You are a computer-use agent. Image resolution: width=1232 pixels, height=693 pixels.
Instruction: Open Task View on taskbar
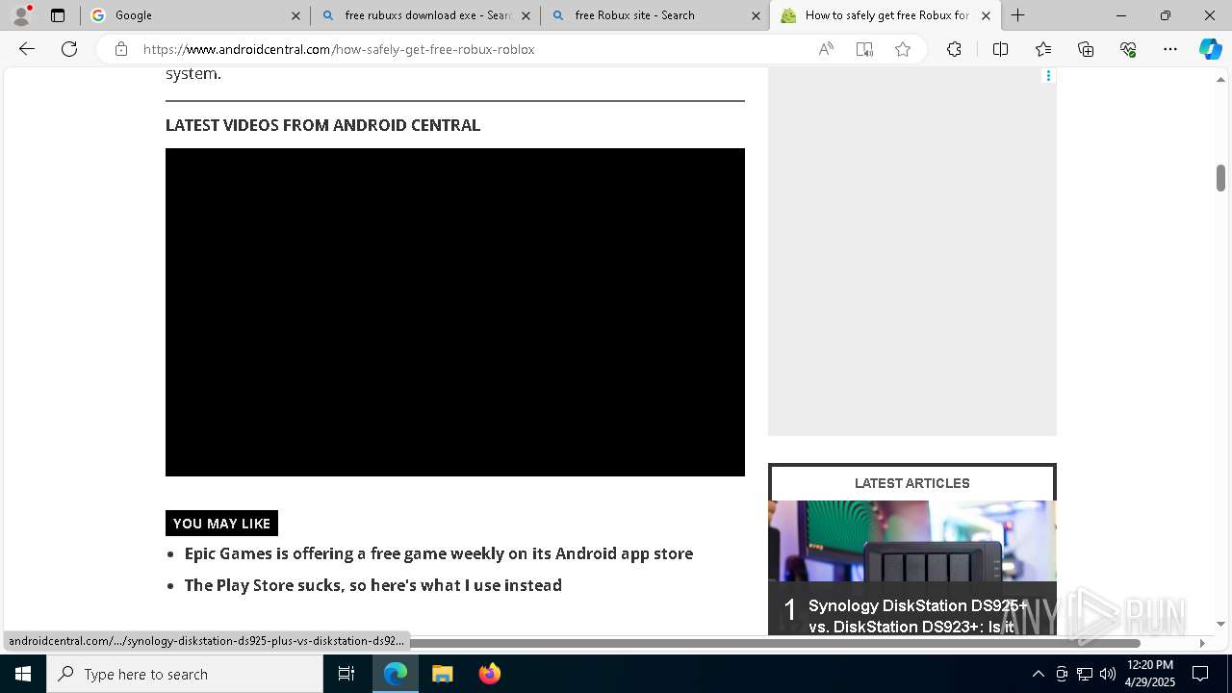tap(346, 674)
